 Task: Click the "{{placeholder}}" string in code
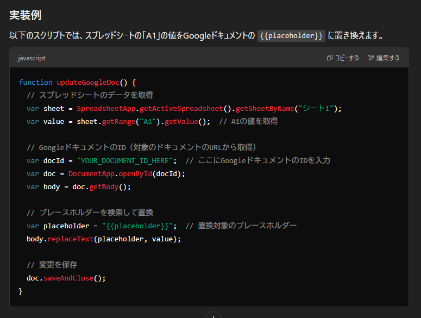coord(137,226)
